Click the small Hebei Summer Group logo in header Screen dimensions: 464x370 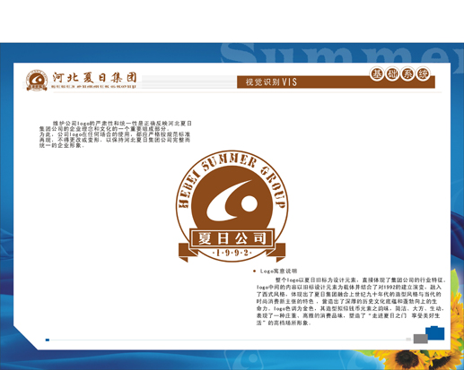point(37,81)
